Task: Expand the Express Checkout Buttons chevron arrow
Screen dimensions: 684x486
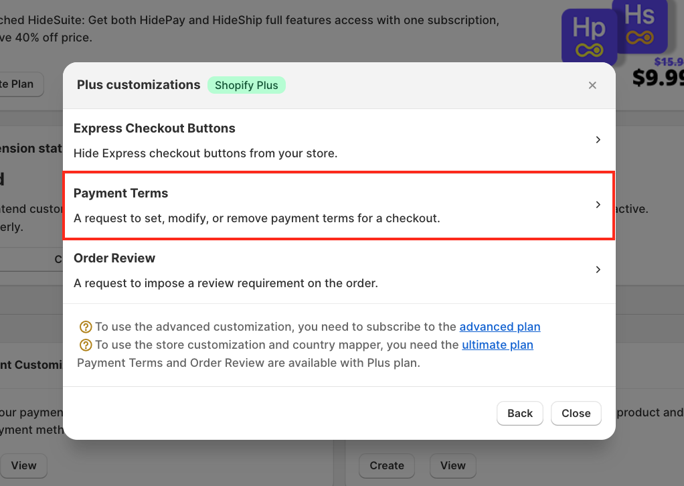Action: pyautogui.click(x=598, y=140)
